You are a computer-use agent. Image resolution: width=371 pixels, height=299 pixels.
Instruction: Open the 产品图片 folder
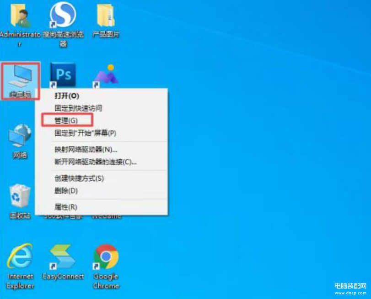point(106,16)
